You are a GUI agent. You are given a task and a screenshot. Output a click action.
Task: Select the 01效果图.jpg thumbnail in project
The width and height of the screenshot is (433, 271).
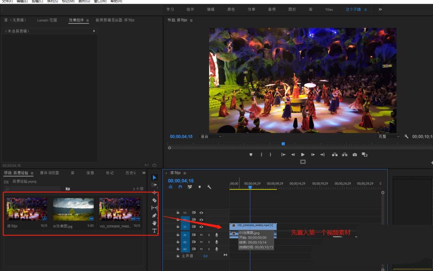[73, 209]
